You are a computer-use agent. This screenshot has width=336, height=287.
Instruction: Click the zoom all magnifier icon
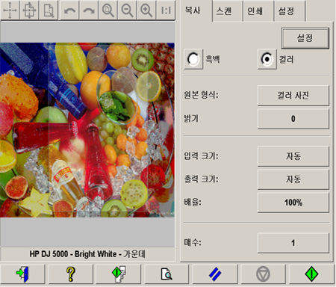click(108, 10)
